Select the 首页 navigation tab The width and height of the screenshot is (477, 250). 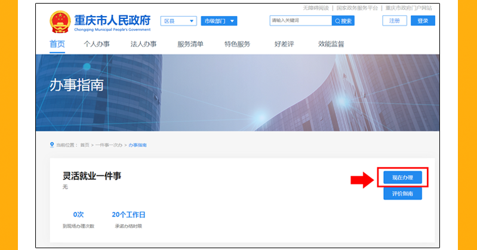click(57, 44)
